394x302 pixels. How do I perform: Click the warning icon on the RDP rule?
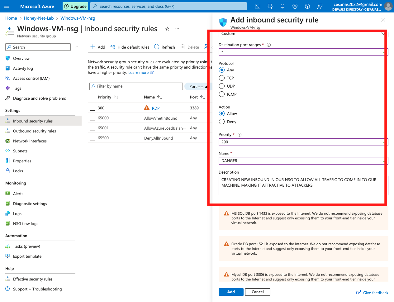point(147,108)
